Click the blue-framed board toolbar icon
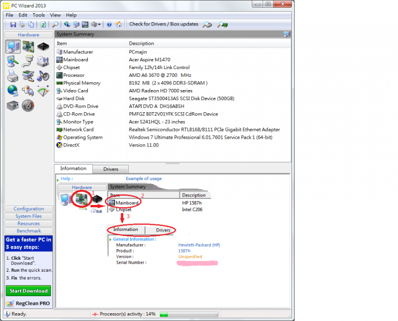 (x=85, y=24)
